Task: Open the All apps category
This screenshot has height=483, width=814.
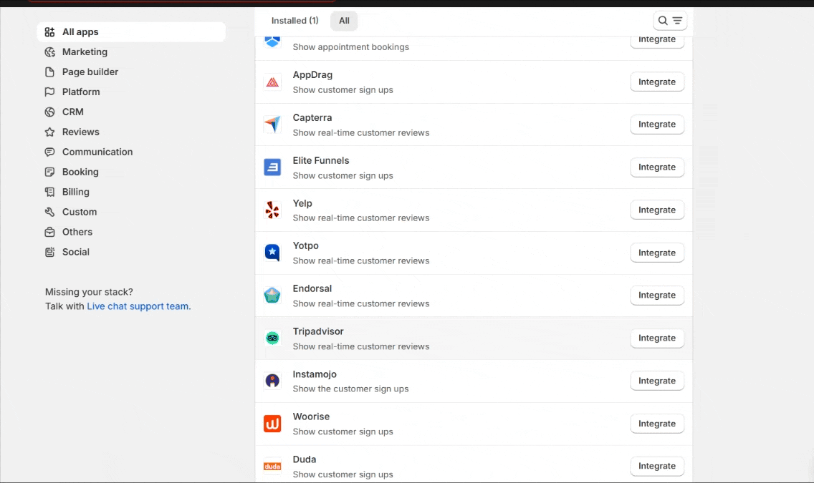Action: [131, 32]
